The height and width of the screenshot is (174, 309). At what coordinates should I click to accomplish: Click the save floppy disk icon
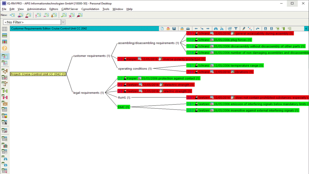pos(174,29)
